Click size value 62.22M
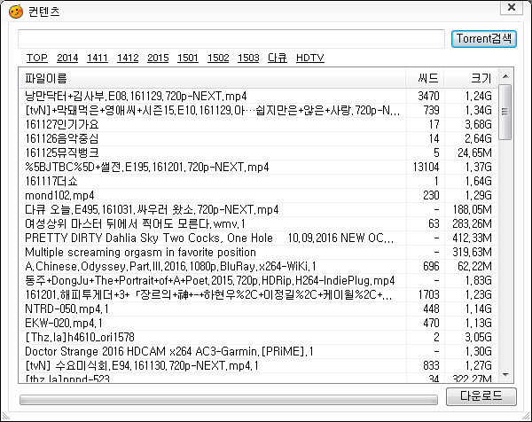Screen dimensions: 532x422 474,267
